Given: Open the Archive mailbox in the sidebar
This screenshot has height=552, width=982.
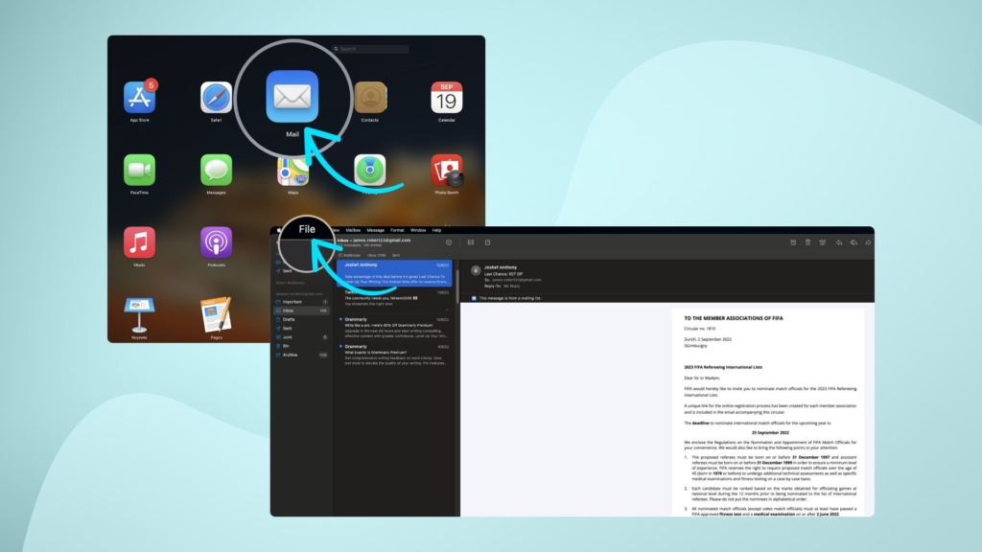Looking at the screenshot, I should (x=302, y=355).
